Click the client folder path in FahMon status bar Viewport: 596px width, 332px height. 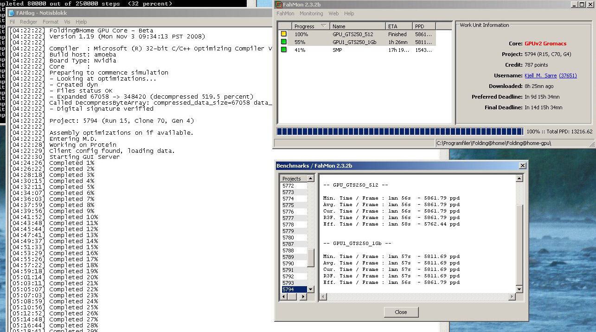pos(494,144)
